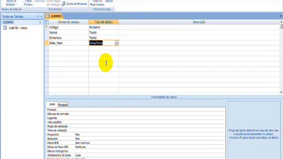
Task: Click the grid scrollbar down arrow
Action: pyautogui.click(x=281, y=92)
